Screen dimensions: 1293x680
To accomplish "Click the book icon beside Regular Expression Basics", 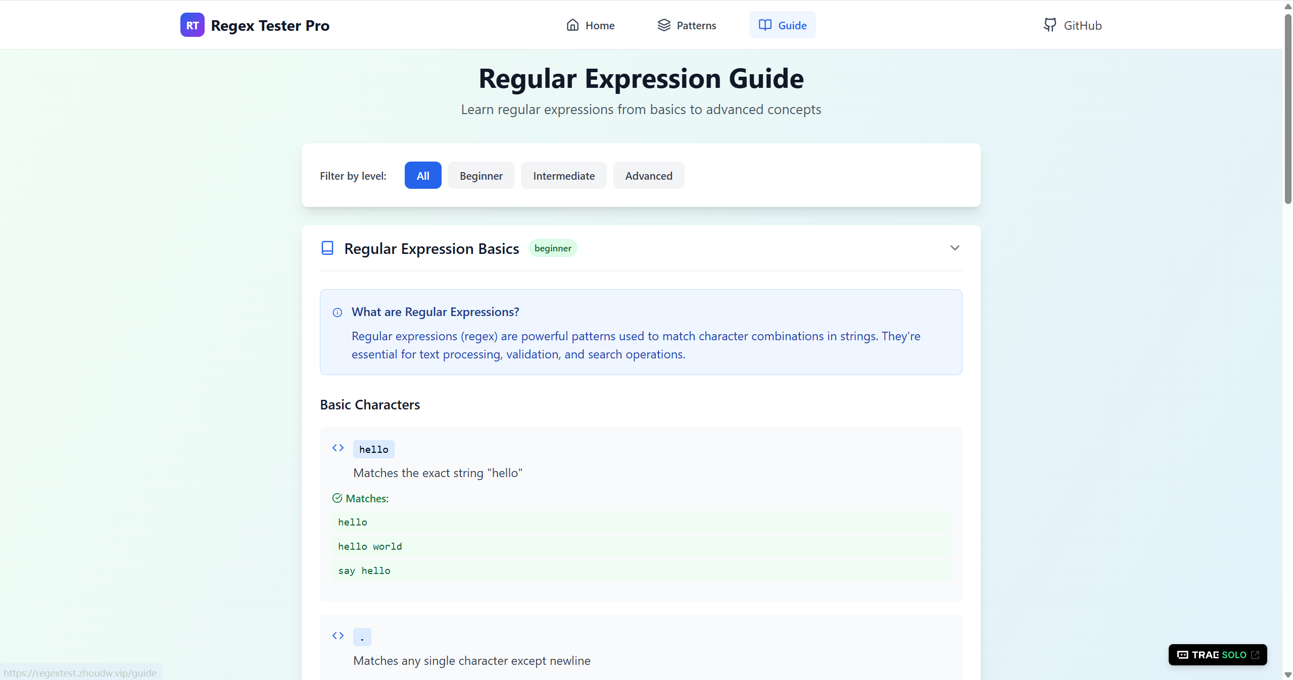I will (x=327, y=248).
